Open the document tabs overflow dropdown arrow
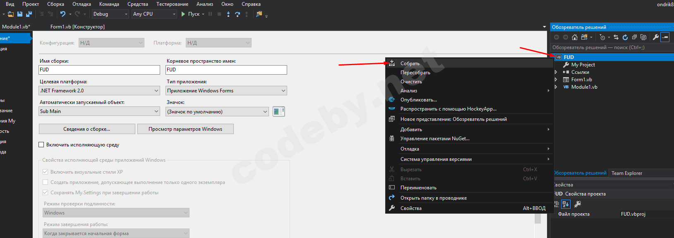Image resolution: width=674 pixels, height=238 pixels. (544, 27)
